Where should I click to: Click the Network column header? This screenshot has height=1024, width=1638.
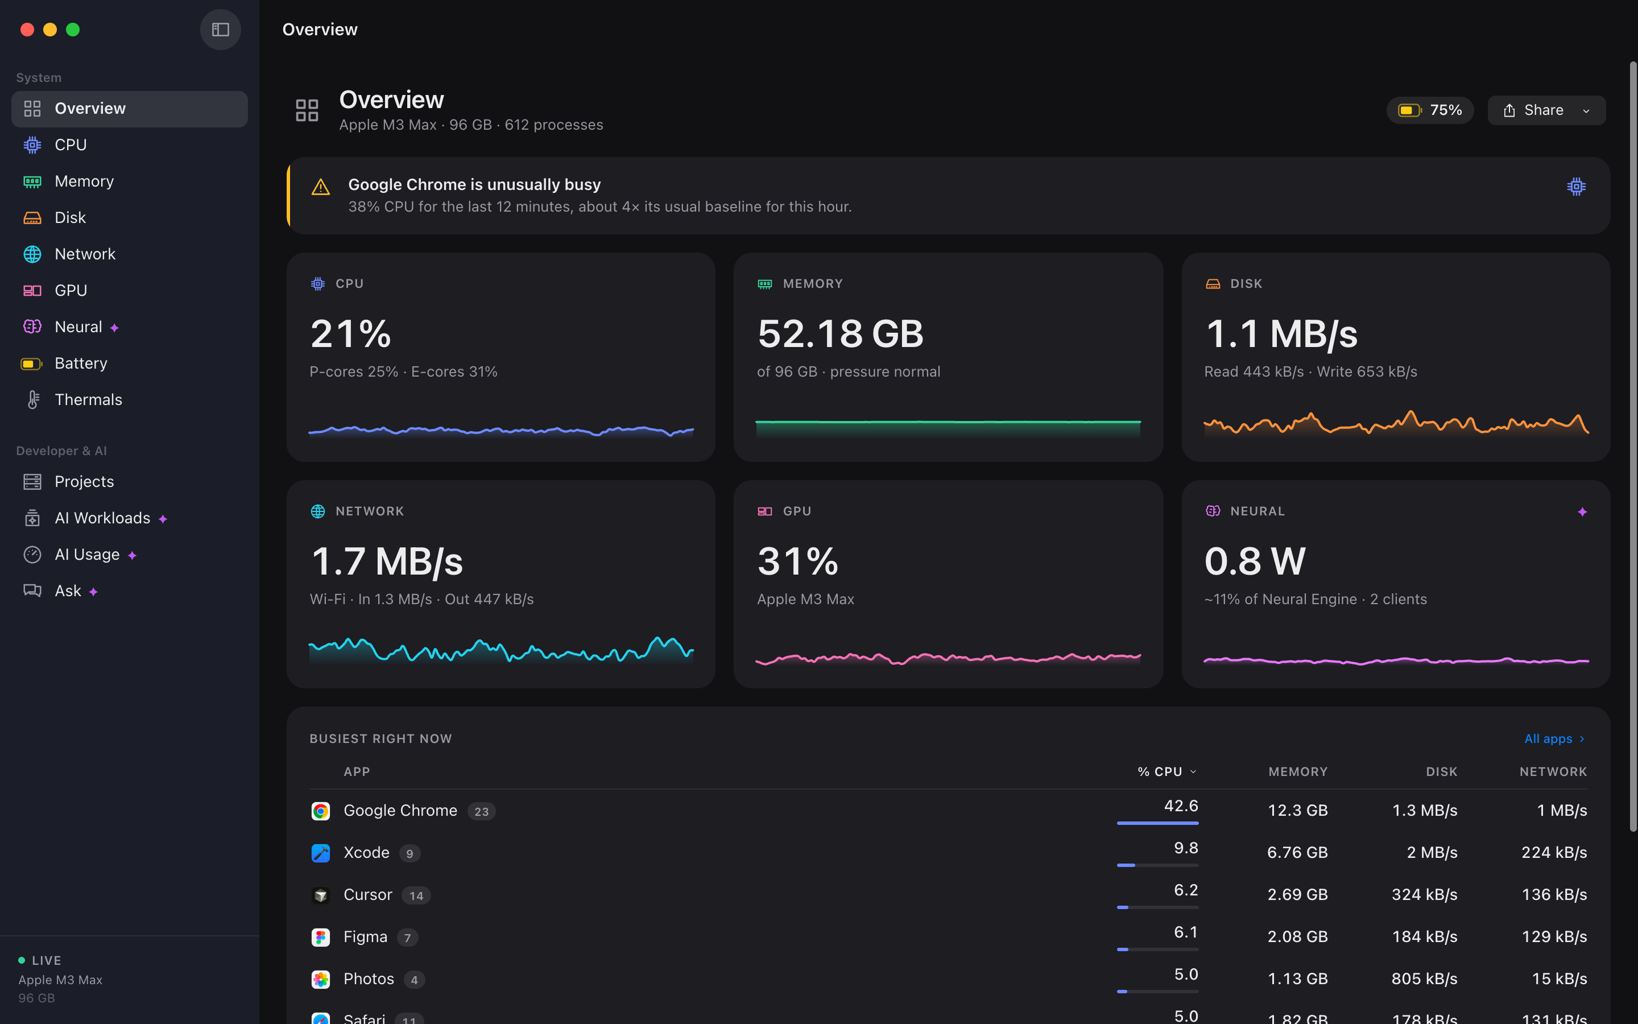point(1553,771)
